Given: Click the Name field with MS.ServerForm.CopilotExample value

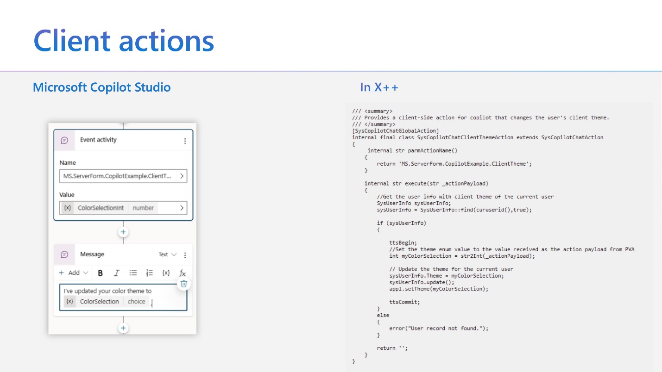Looking at the screenshot, I should click(123, 176).
